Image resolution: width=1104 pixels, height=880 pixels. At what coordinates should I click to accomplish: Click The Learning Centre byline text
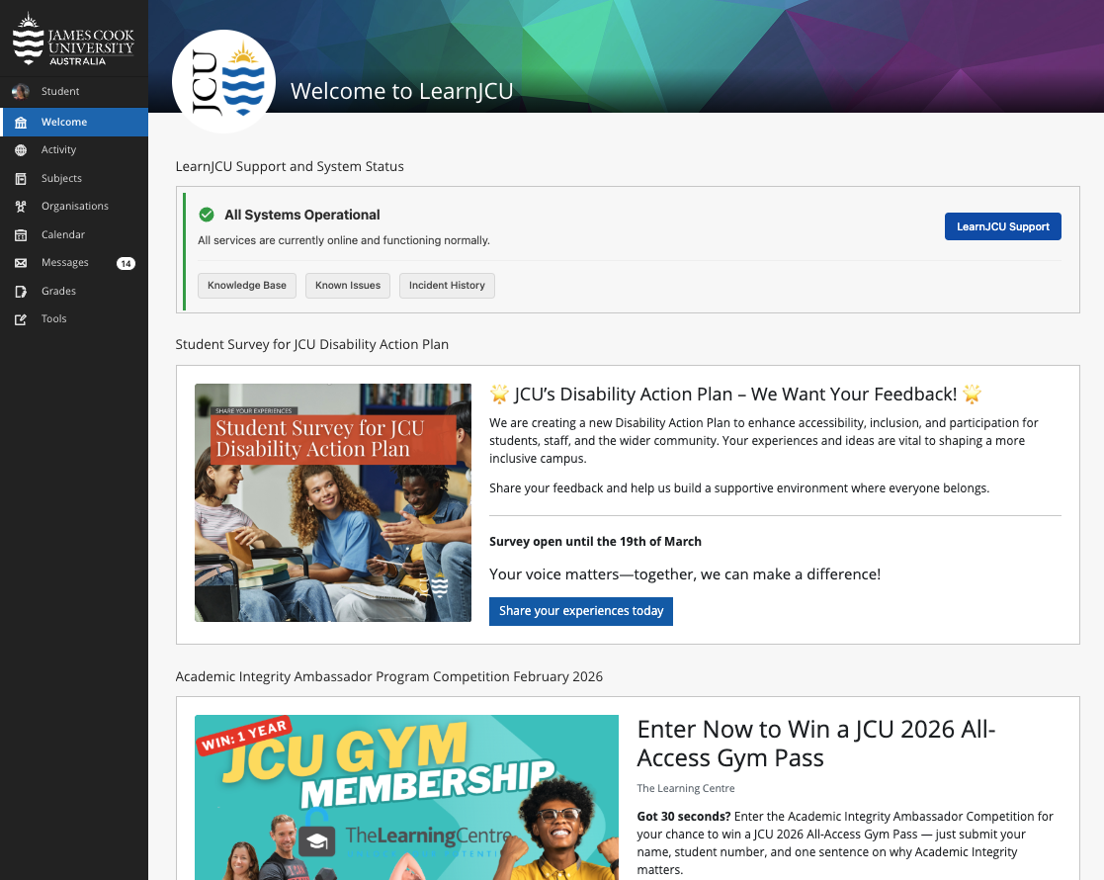point(686,788)
